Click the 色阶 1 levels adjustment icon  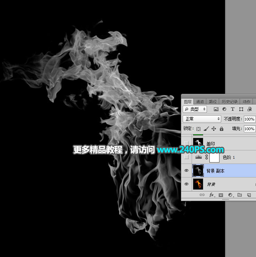pyautogui.click(x=198, y=157)
